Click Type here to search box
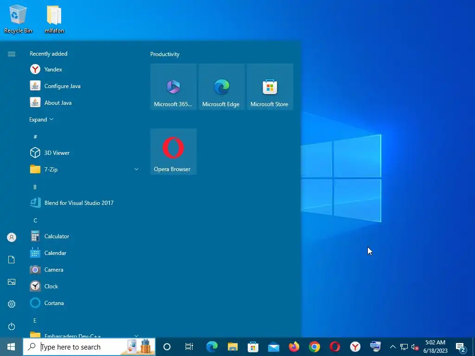The width and height of the screenshot is (475, 356). pyautogui.click(x=89, y=347)
